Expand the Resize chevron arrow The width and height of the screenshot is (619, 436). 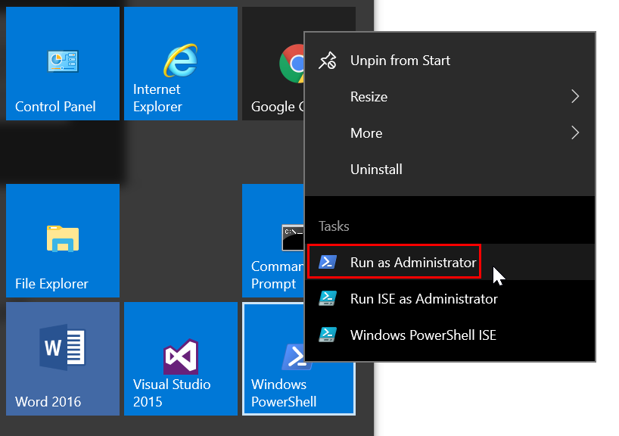pos(575,96)
